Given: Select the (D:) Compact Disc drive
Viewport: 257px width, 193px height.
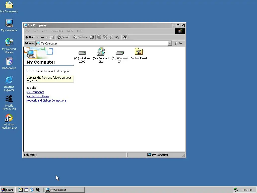Looking at the screenshot, I should [101, 55].
